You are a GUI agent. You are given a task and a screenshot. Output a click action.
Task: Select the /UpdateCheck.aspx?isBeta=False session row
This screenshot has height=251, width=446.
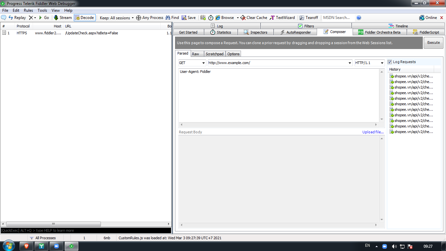coord(86,33)
